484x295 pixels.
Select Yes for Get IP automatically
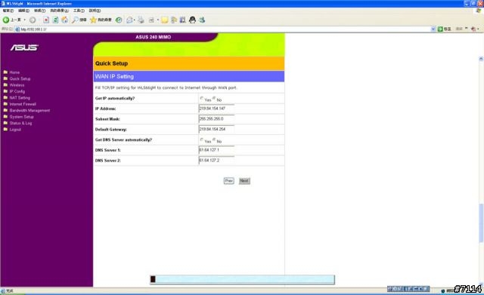point(202,99)
